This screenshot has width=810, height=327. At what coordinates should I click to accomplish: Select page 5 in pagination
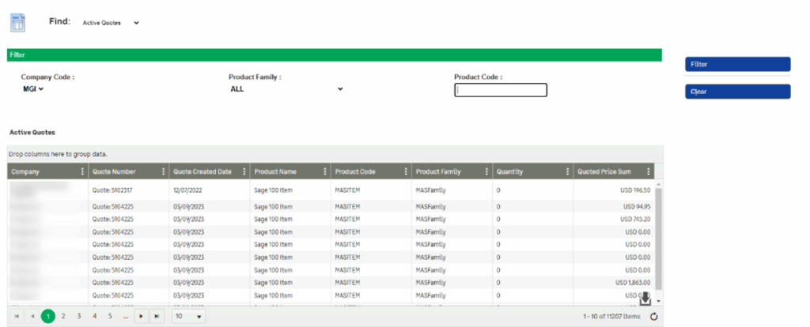pos(110,316)
